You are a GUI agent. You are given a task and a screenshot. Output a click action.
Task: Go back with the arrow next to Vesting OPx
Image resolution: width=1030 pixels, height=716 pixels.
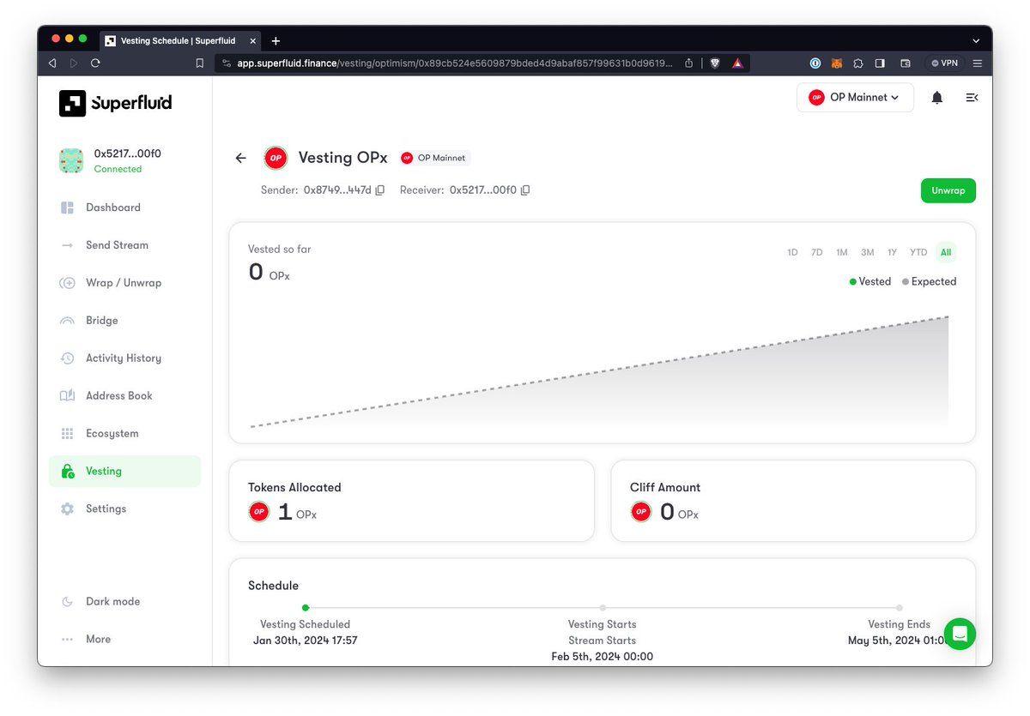(240, 158)
